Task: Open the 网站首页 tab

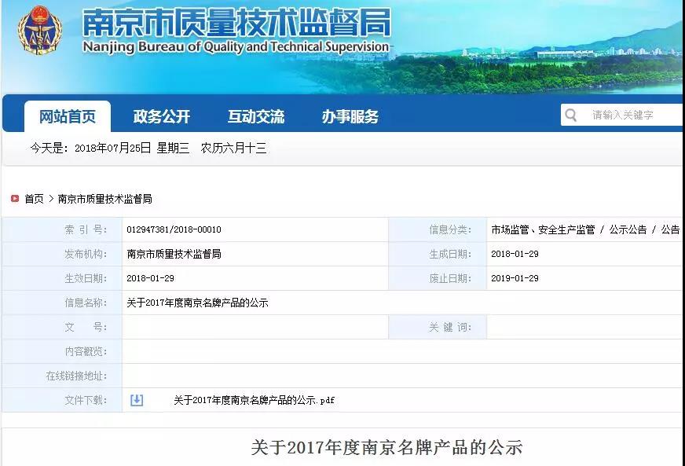Action: click(68, 116)
